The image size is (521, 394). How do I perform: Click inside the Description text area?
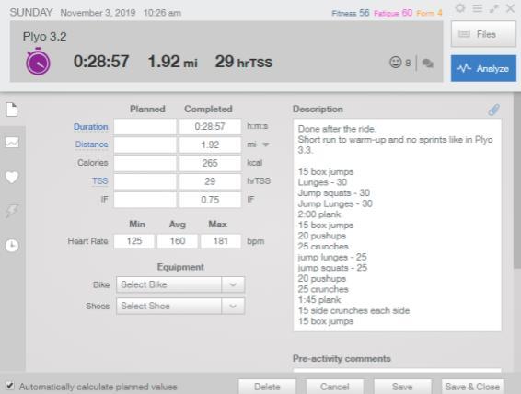(397, 226)
